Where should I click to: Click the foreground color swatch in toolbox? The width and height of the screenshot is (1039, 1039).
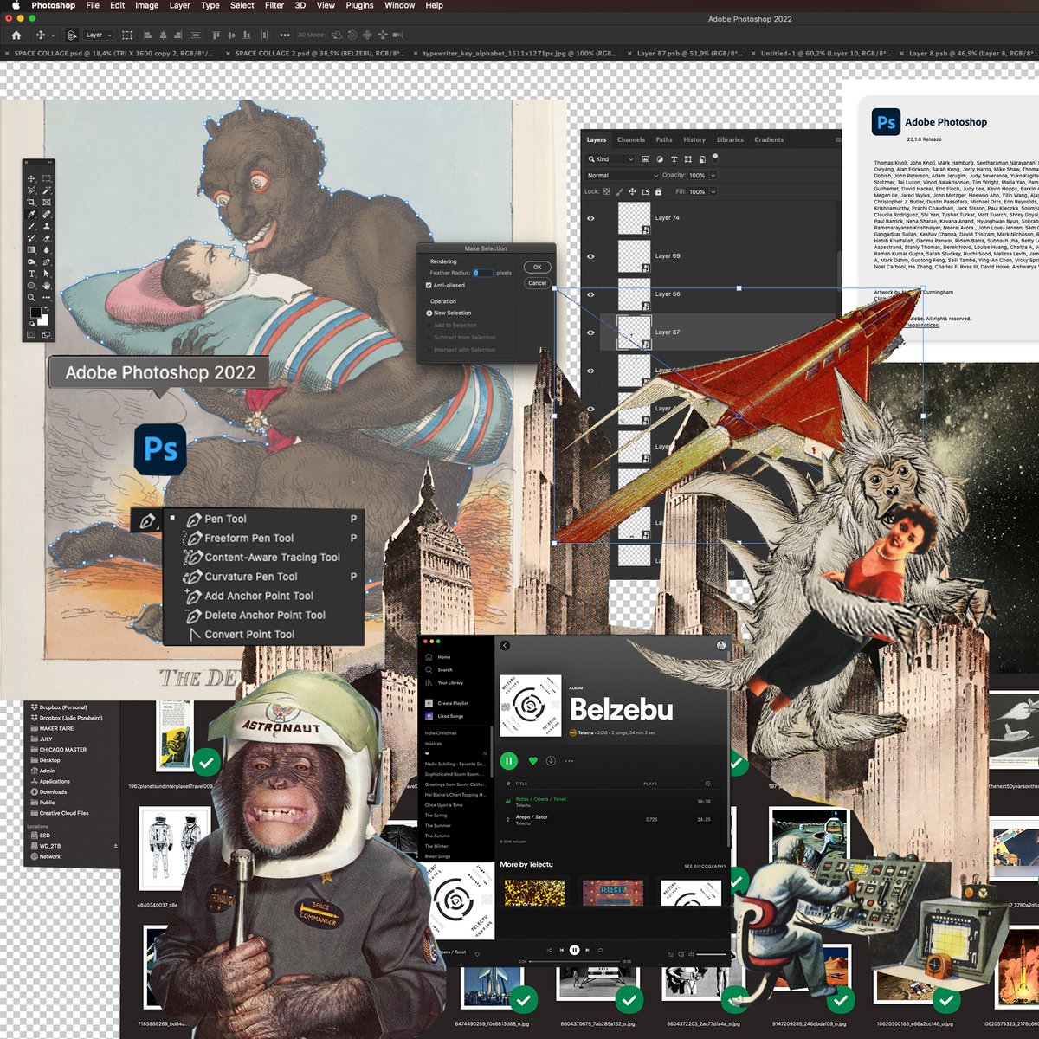click(x=35, y=313)
